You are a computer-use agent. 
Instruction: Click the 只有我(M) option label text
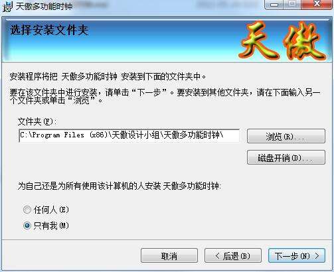[51, 226]
